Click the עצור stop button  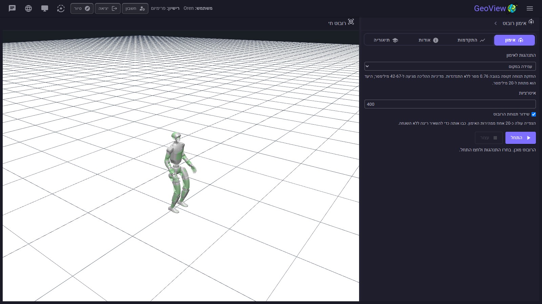click(x=489, y=138)
